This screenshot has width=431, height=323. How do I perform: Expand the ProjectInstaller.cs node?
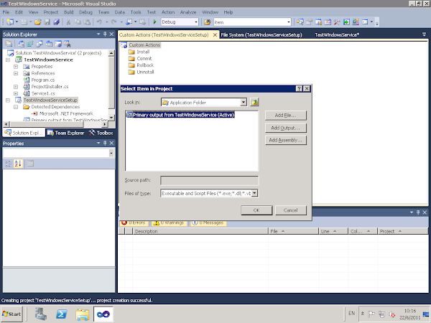[x=16, y=87]
